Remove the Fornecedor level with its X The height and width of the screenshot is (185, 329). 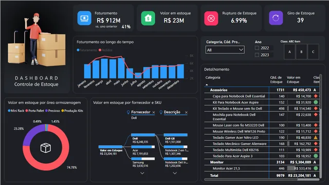154,113
